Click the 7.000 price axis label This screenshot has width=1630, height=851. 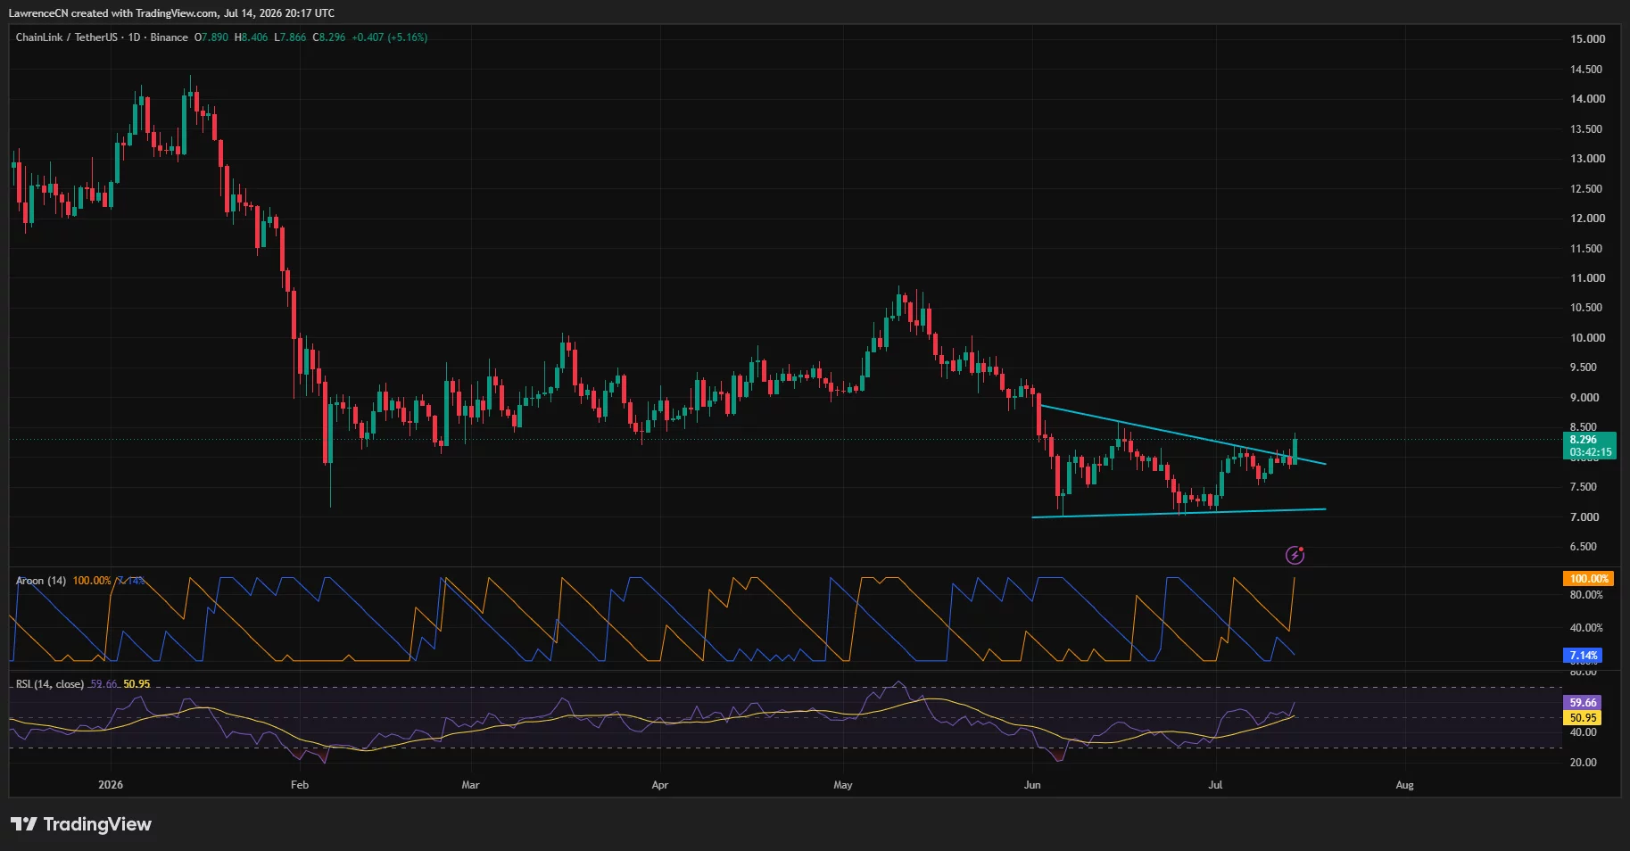pos(1584,517)
